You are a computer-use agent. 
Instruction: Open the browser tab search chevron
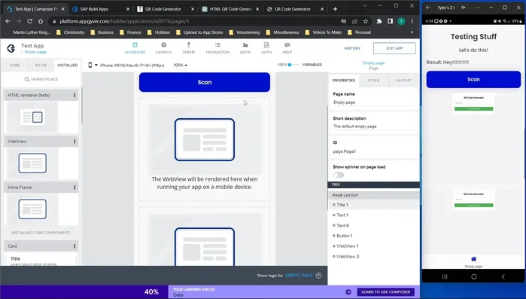point(365,6)
